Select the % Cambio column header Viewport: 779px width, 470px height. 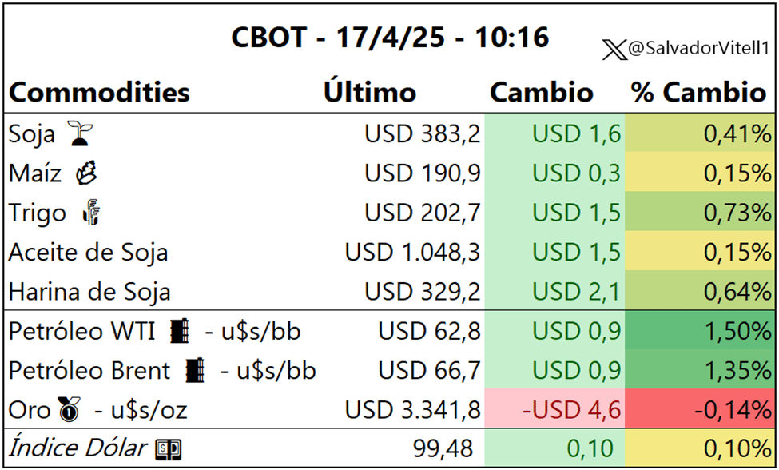[700, 93]
